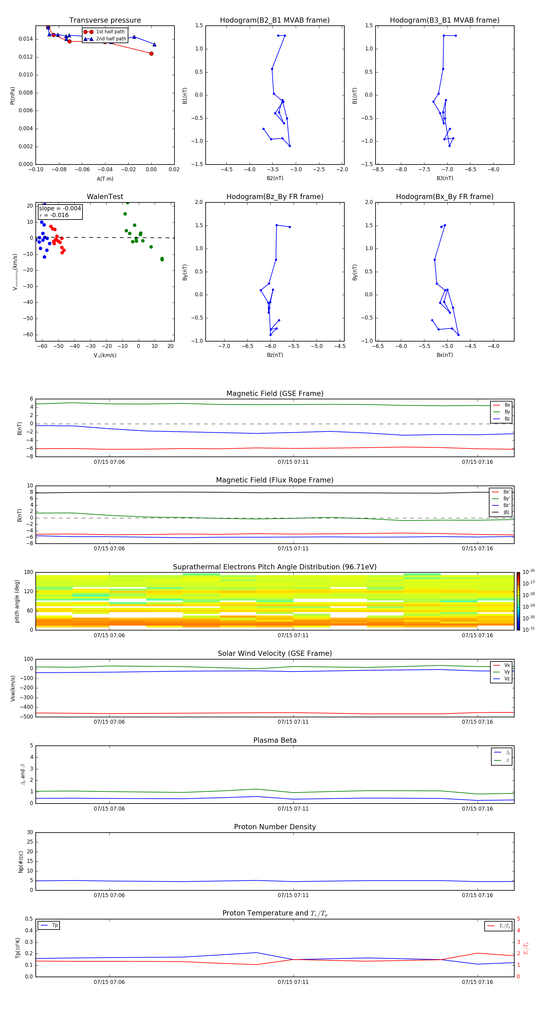Click '07/15 07:11' tick under Proton Temperature plot

[293, 982]
